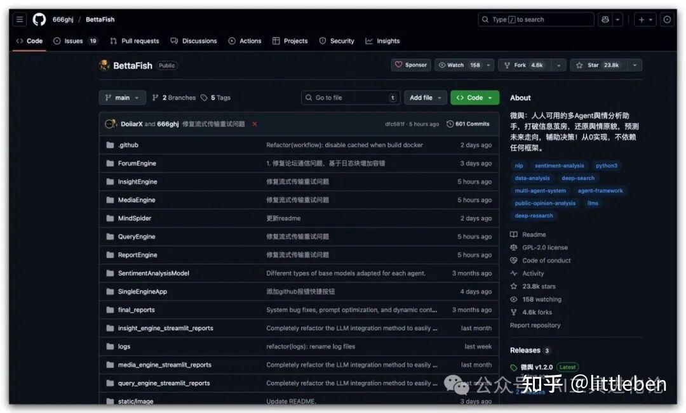Screen dimensions: 686x413
Task: Click the Report repository link
Action: click(x=536, y=325)
